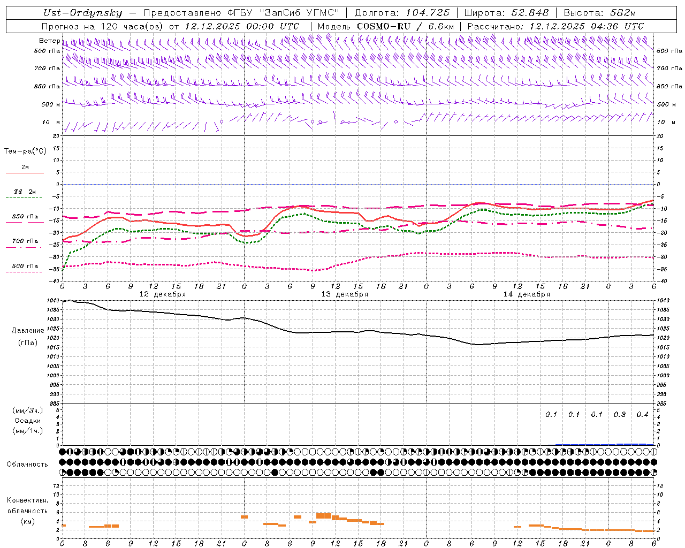Viewport: 685px width, 548px height.
Task: Click the '700 гПа' temperature legend line
Action: [x=25, y=247]
